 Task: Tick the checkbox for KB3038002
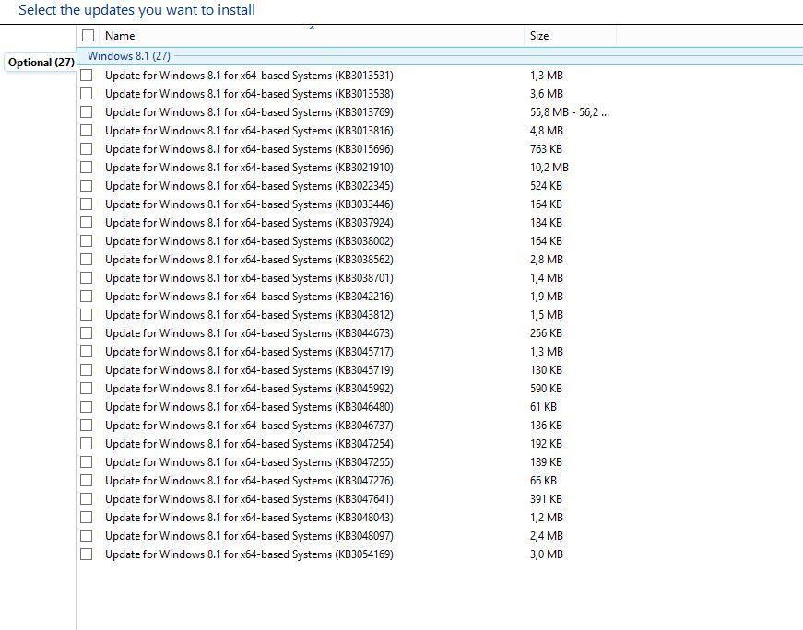(x=87, y=241)
